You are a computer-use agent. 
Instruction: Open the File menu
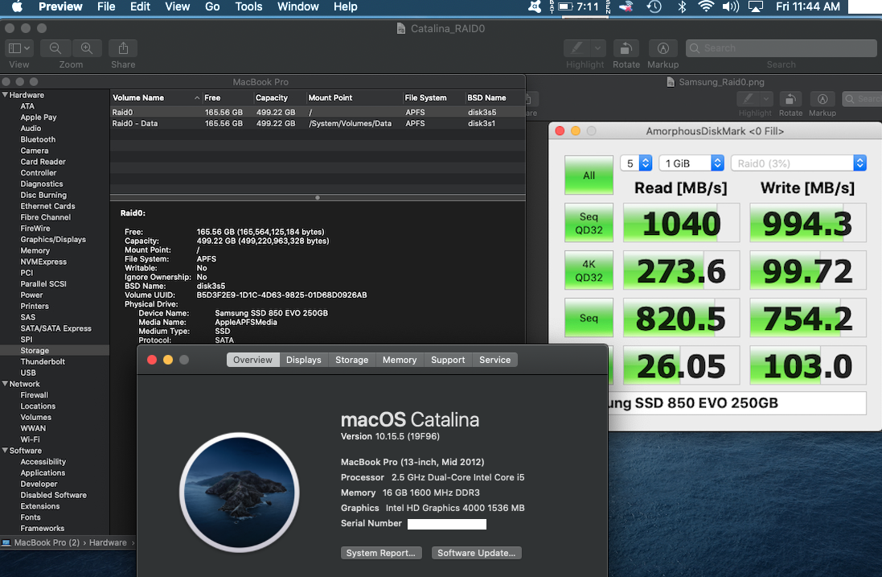106,6
